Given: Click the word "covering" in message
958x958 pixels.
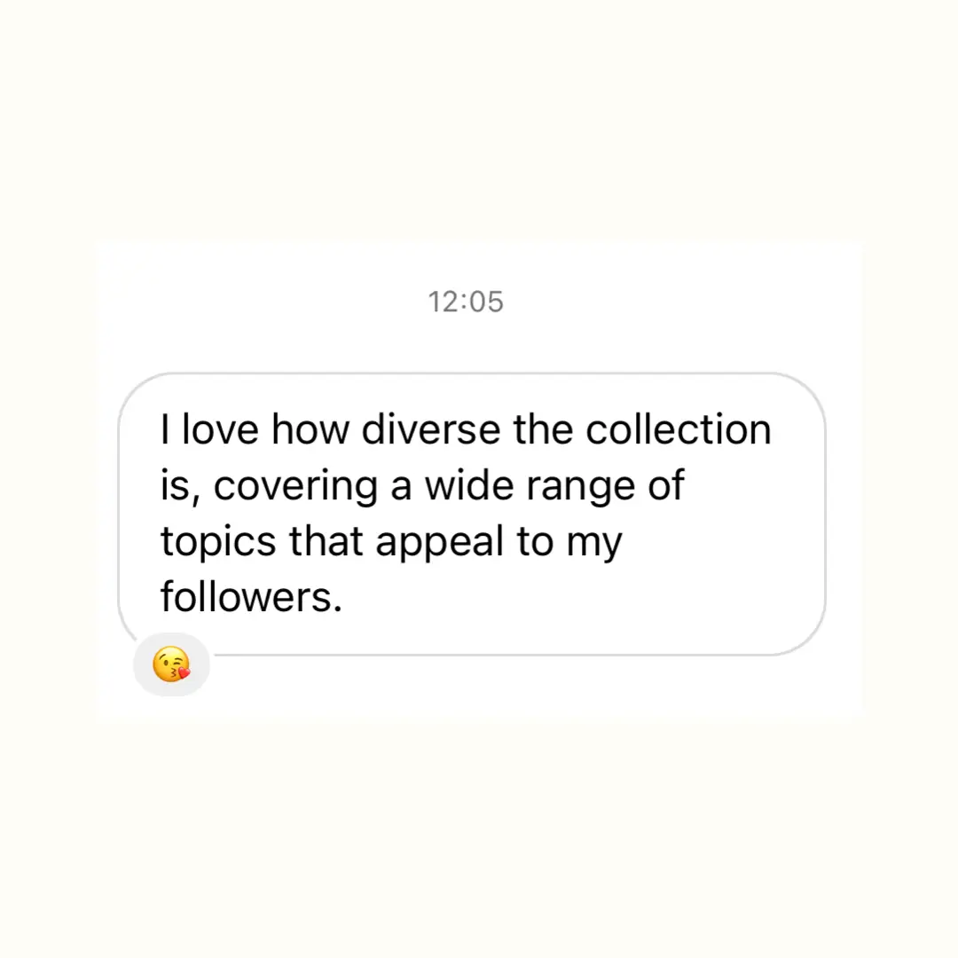Looking at the screenshot, I should (295, 487).
